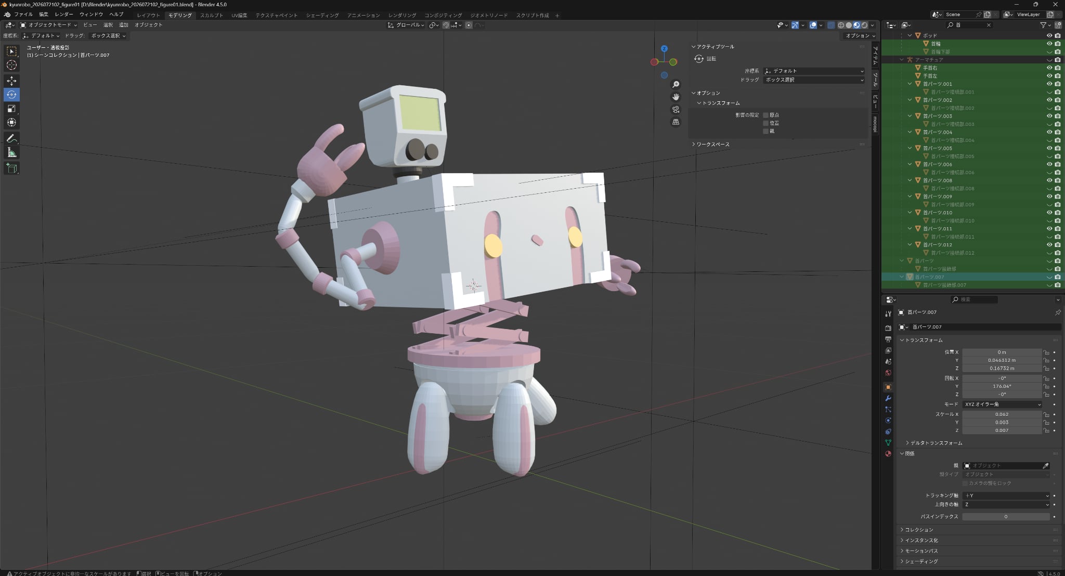Select the Rotate tool in the toolbar
This screenshot has height=576, width=1065.
tap(11, 95)
